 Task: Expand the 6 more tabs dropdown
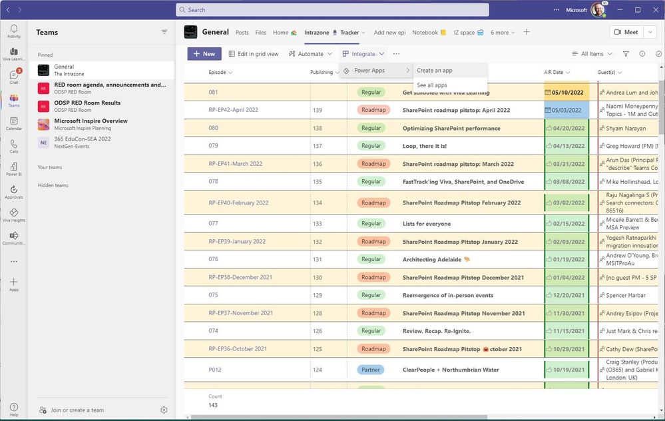[503, 32]
